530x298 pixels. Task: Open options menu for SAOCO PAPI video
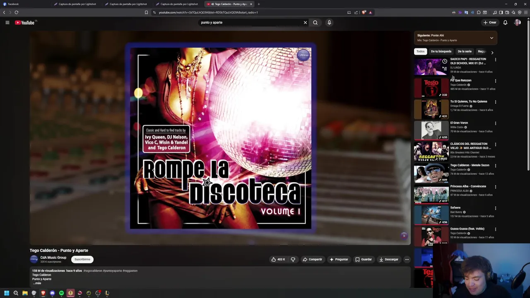coord(495,60)
